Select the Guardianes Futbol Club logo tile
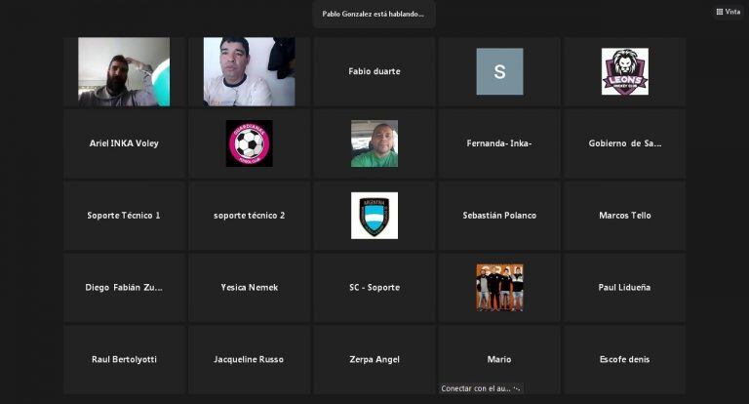This screenshot has height=404, width=749. pos(249,143)
